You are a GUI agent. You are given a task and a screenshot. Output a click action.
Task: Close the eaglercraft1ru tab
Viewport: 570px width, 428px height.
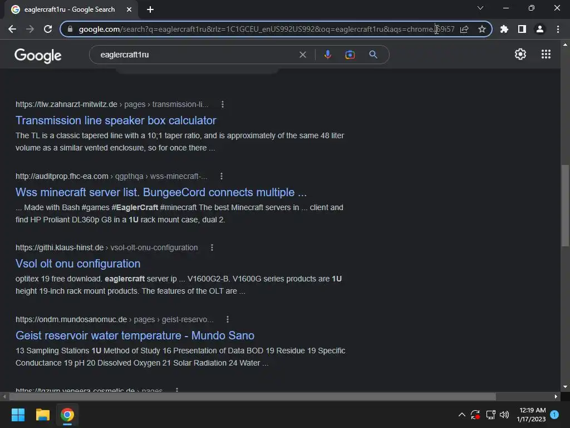(129, 9)
